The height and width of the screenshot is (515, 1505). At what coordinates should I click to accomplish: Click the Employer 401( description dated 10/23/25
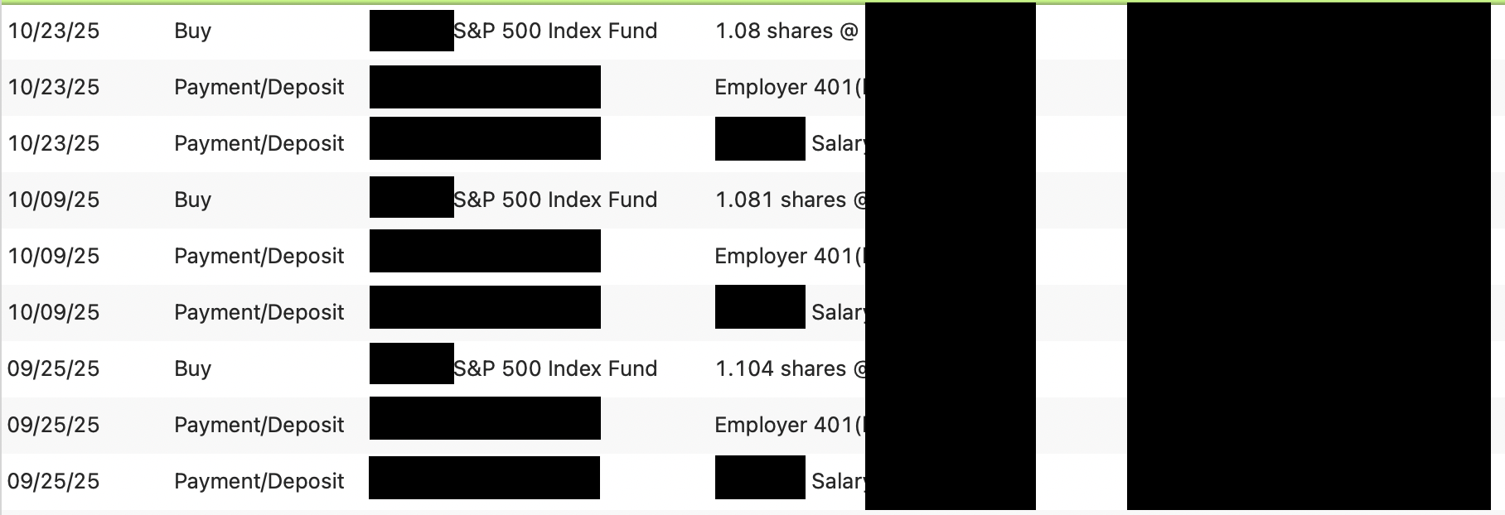pos(790,87)
